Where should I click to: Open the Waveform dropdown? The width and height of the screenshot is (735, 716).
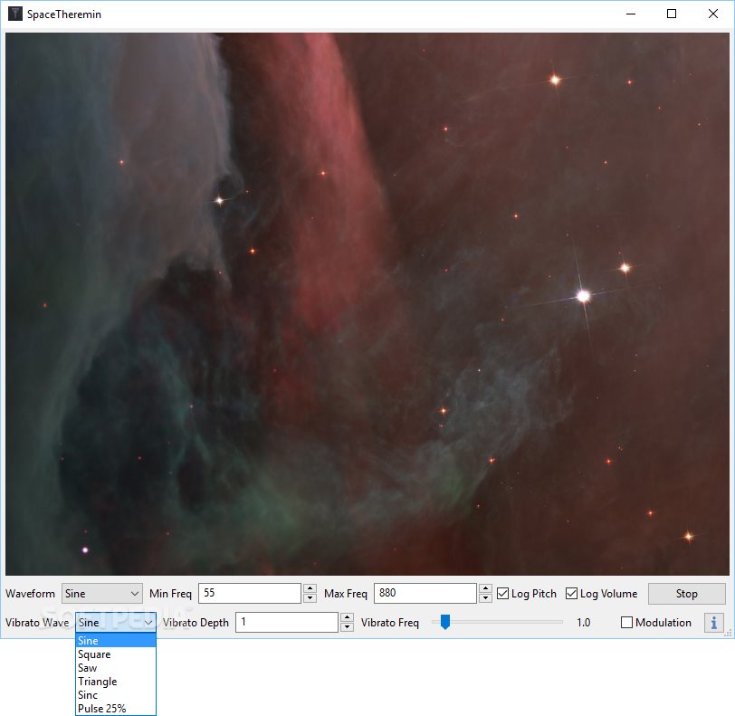coord(101,594)
